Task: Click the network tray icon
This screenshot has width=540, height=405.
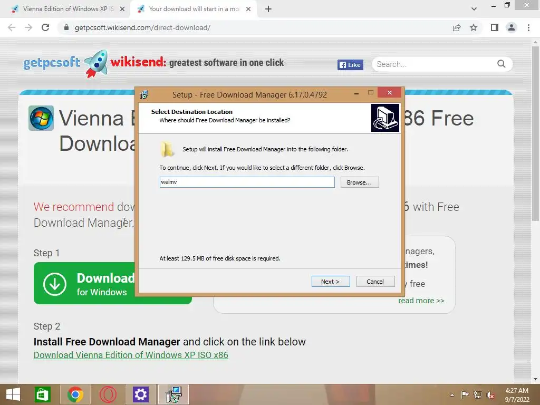Action: pyautogui.click(x=478, y=394)
